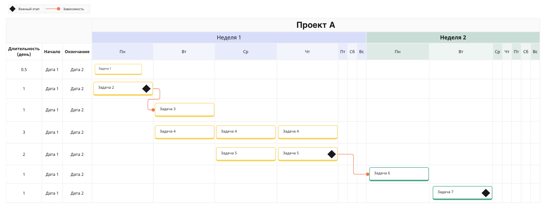The image size is (545, 206).
Task: Click the Длительность (день) column header
Action: [24, 51]
